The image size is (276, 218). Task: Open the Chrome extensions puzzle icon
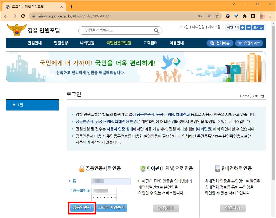(x=245, y=16)
